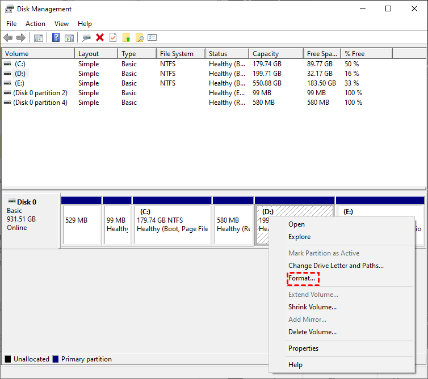This screenshot has width=428, height=379.
Task: Sort by the File System column header
Action: click(x=177, y=54)
